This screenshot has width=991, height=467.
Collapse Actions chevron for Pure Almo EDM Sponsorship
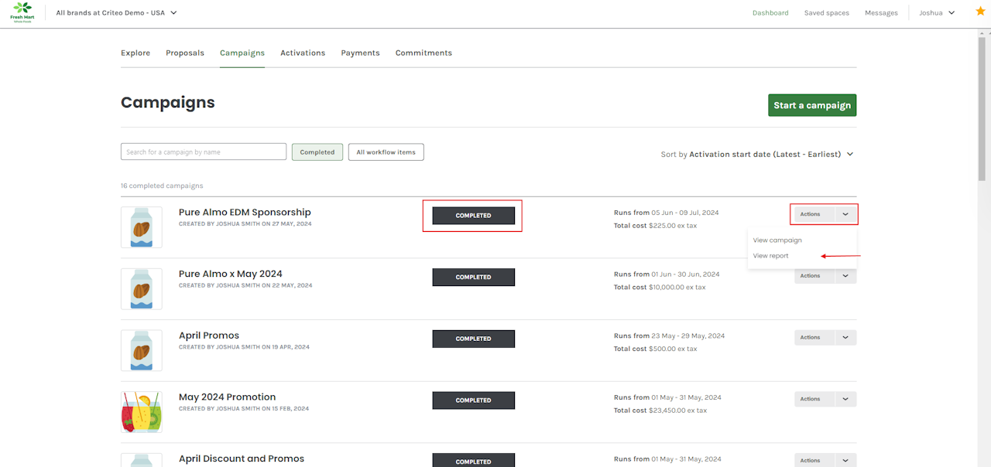point(845,214)
